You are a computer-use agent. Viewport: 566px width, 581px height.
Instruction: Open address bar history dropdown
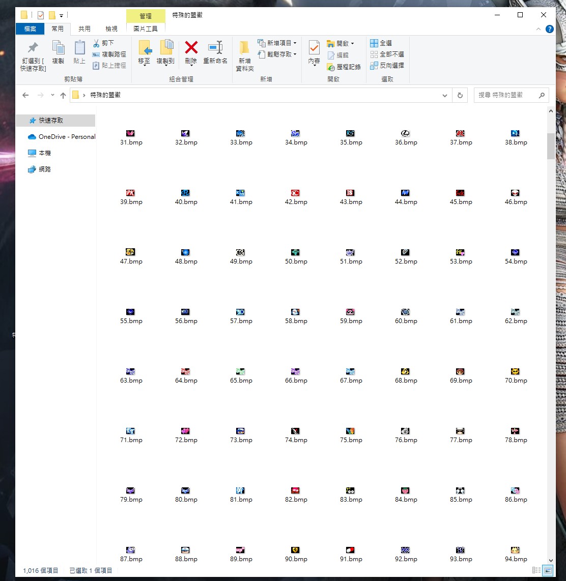(x=445, y=95)
